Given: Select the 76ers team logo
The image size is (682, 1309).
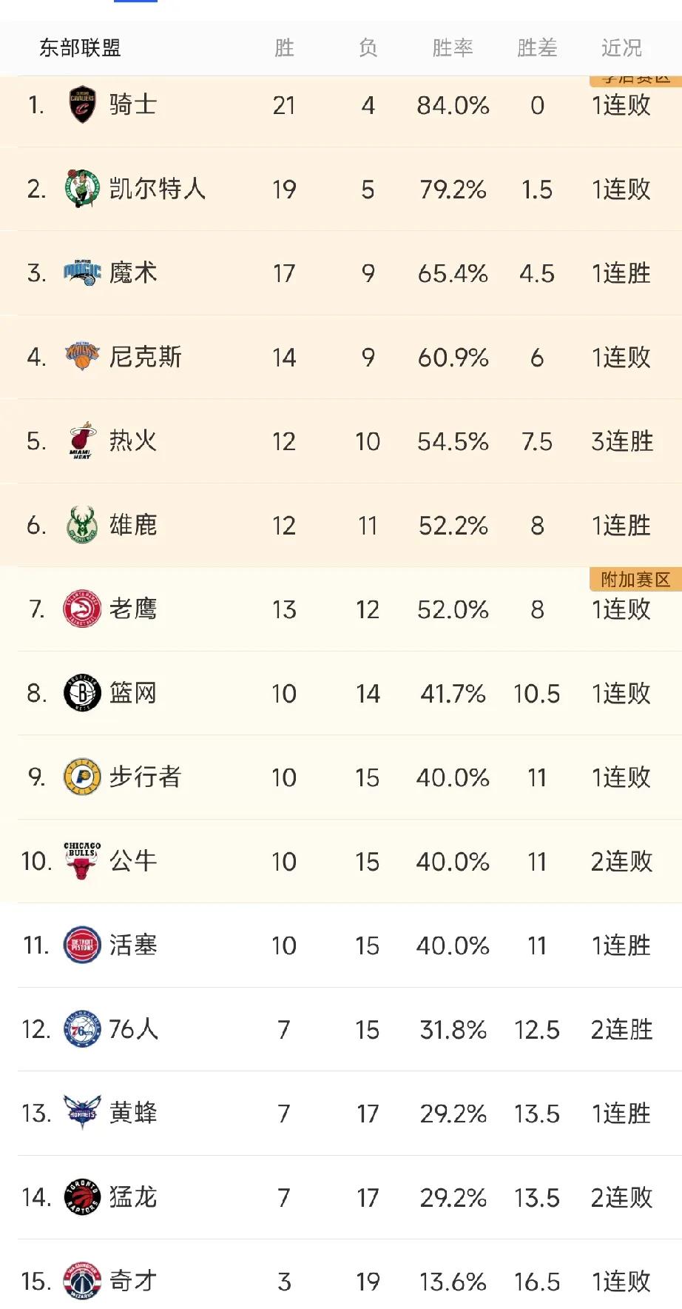Looking at the screenshot, I should [82, 1029].
